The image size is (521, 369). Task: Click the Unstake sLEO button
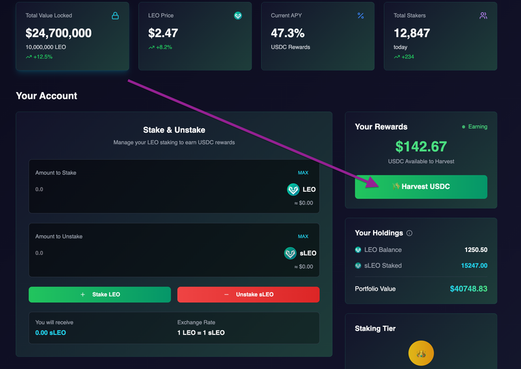(x=248, y=295)
